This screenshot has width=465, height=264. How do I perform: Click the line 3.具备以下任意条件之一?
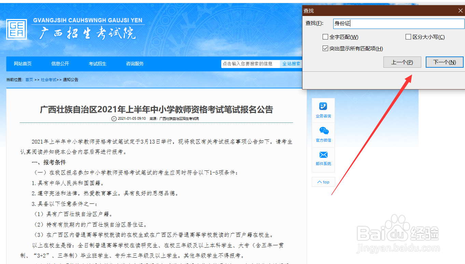click(65, 204)
